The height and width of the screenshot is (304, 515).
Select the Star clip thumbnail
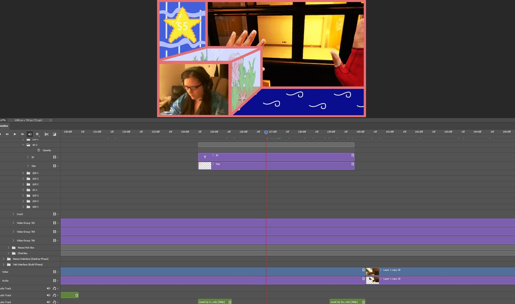click(205, 165)
